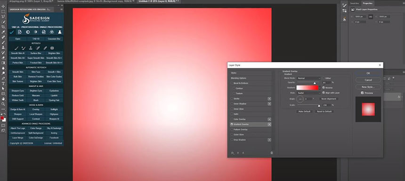Toggle the Dither checkbox

coord(324,78)
